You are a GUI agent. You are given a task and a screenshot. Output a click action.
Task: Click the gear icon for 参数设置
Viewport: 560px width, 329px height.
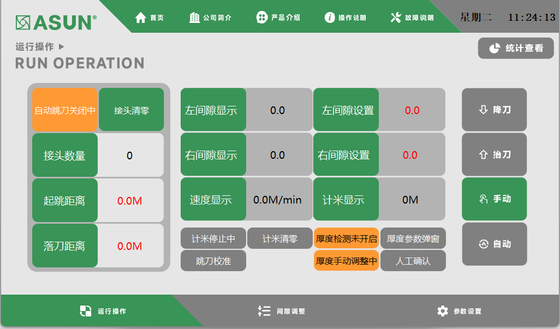[443, 311]
